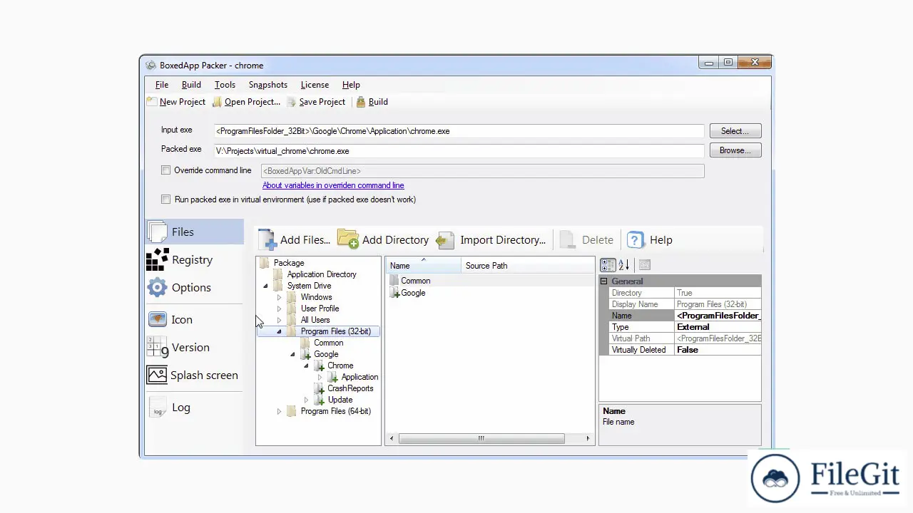Screen dimensions: 913x513
Task: Click the Files section icon in sidebar
Action: point(158,232)
